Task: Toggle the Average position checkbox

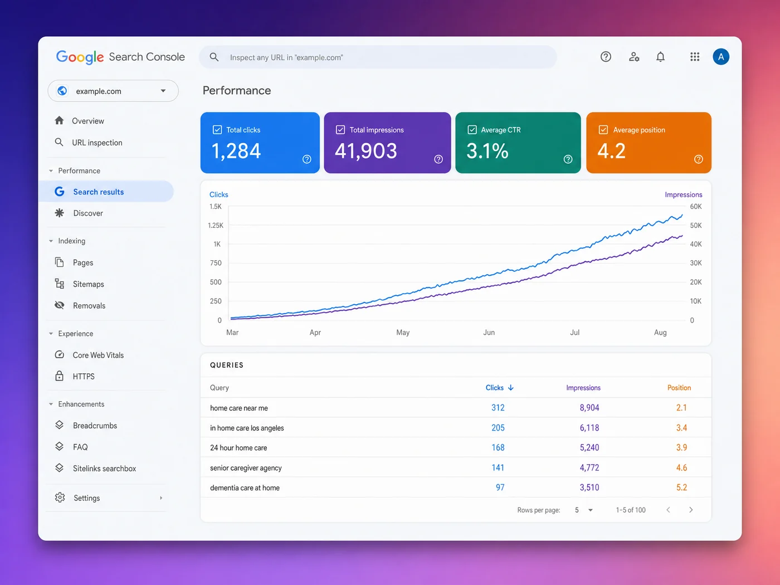Action: [603, 130]
